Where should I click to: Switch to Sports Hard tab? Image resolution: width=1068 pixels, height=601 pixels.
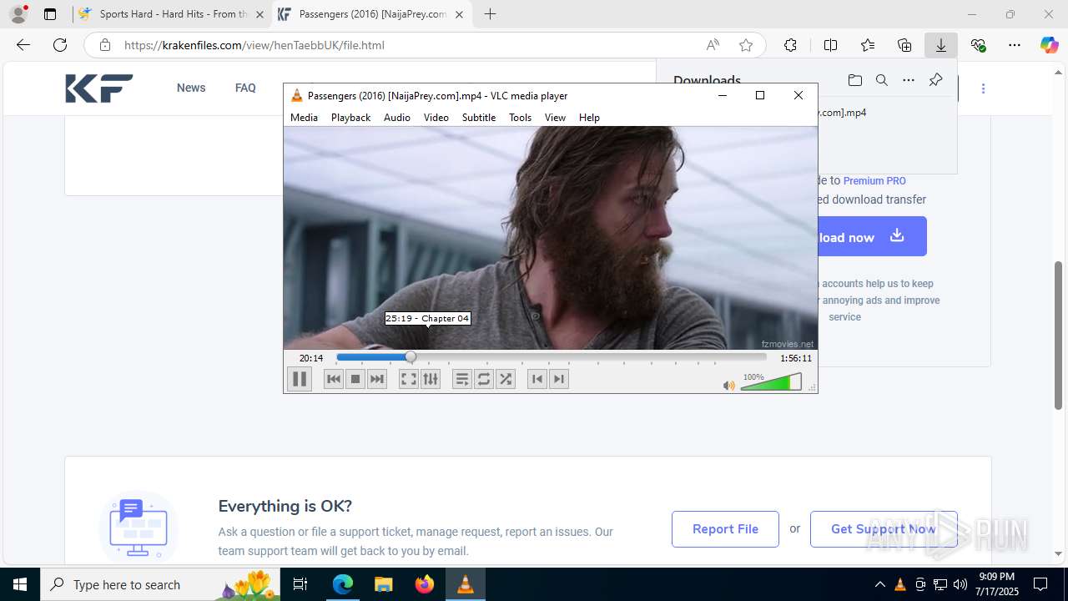(172, 14)
